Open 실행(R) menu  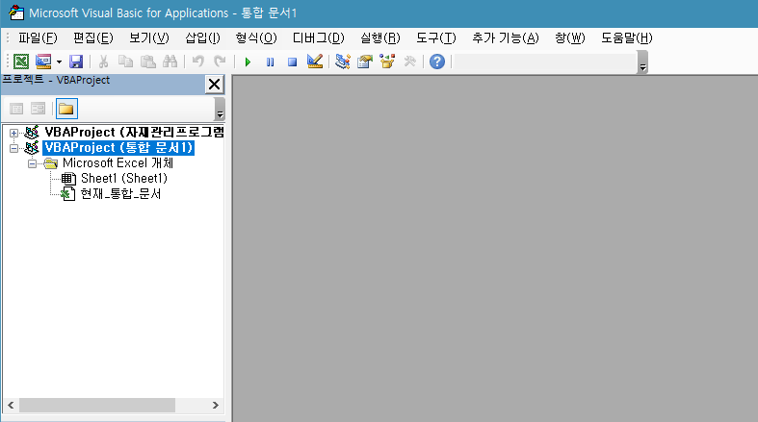pyautogui.click(x=380, y=38)
